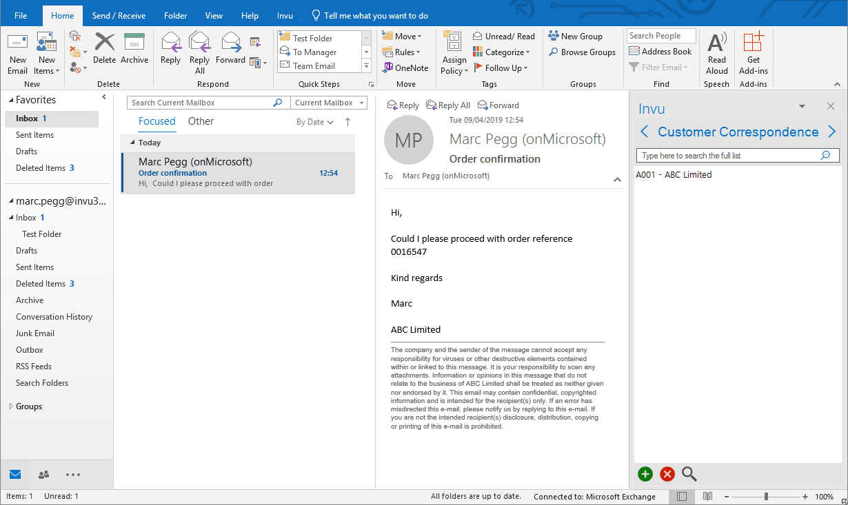This screenshot has width=848, height=505.
Task: Open the Follow Up flag menu
Action: (501, 68)
